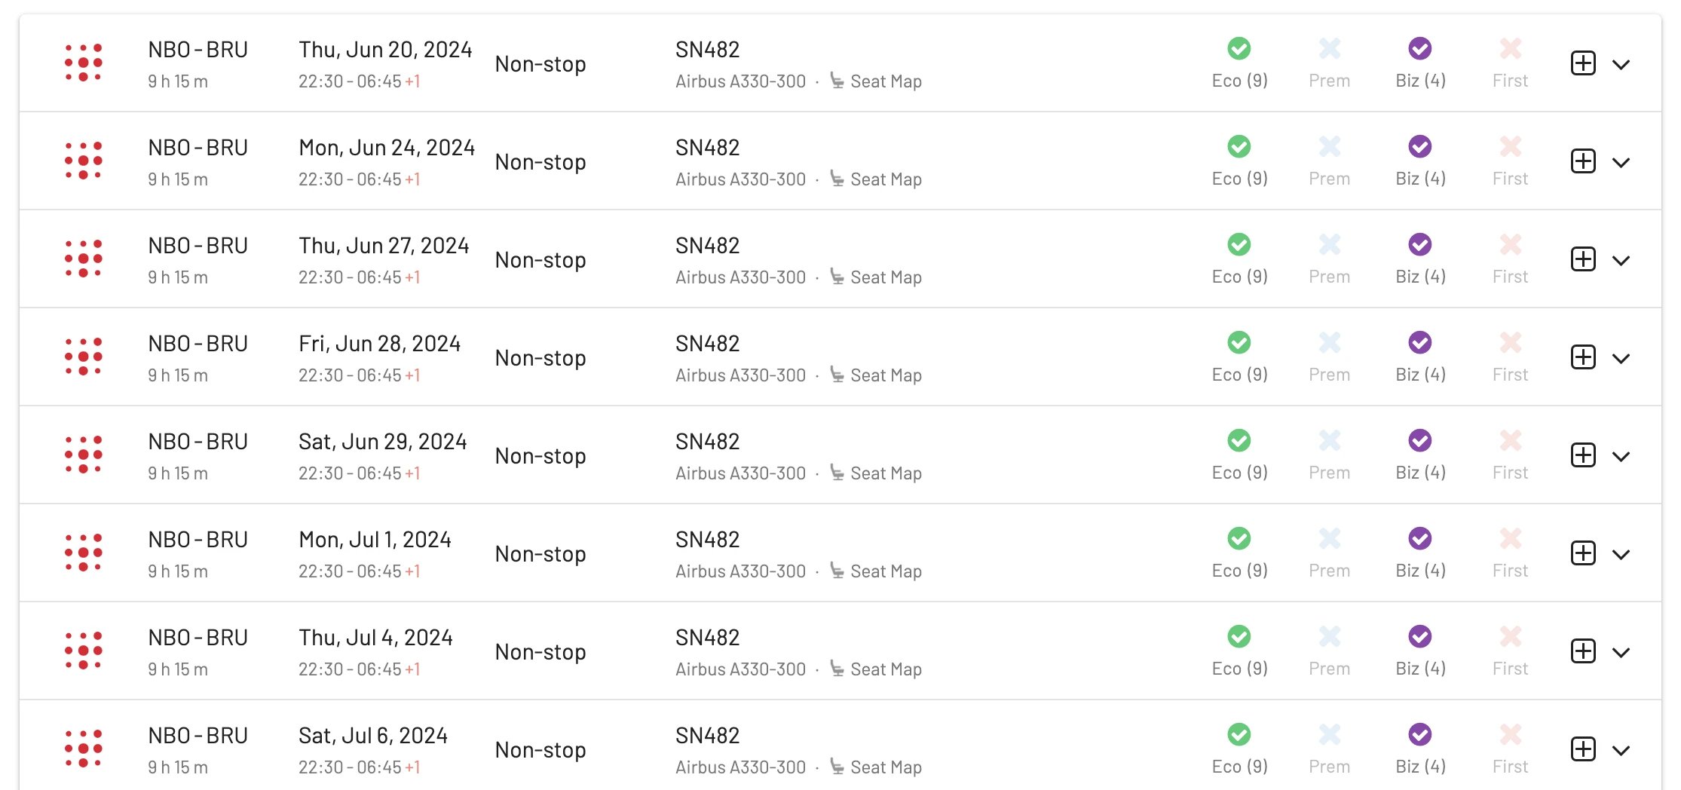Screen dimensions: 1681x790
Task: Click the plus icon for Jun 20 flight
Action: pos(1583,63)
